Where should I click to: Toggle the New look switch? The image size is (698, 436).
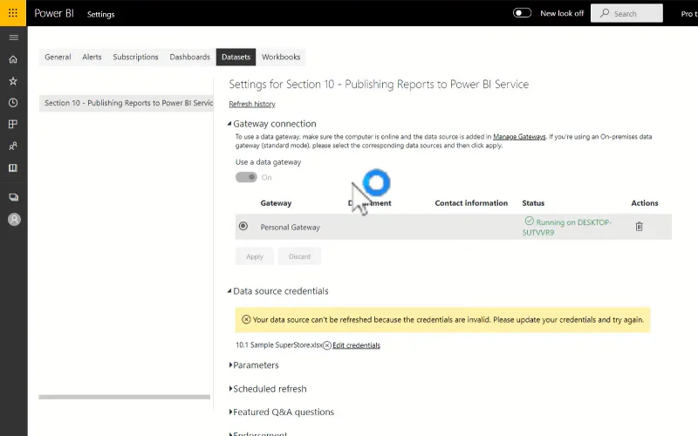pos(522,13)
